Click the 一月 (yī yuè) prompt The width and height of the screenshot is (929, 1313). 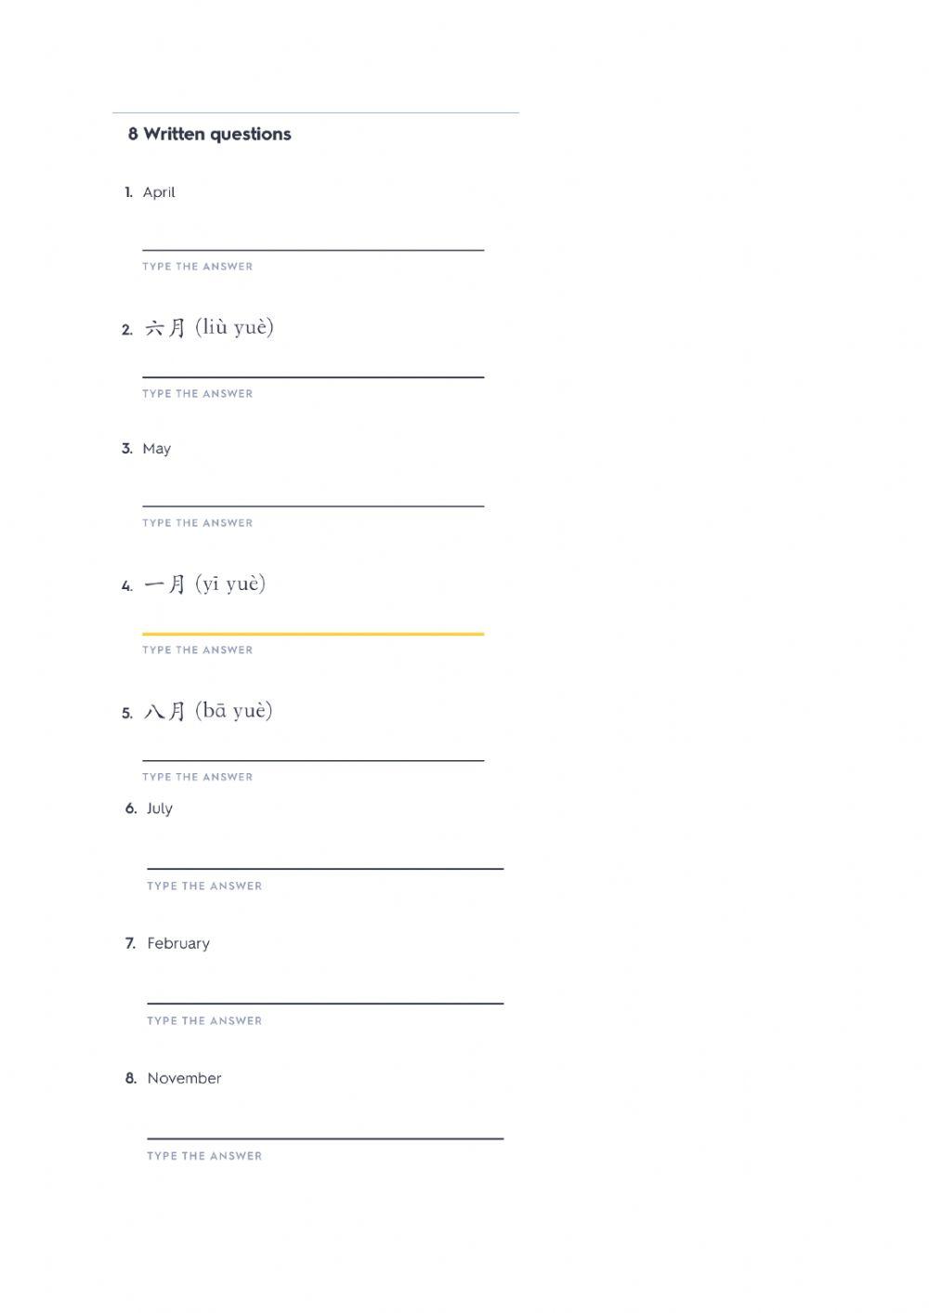click(205, 584)
